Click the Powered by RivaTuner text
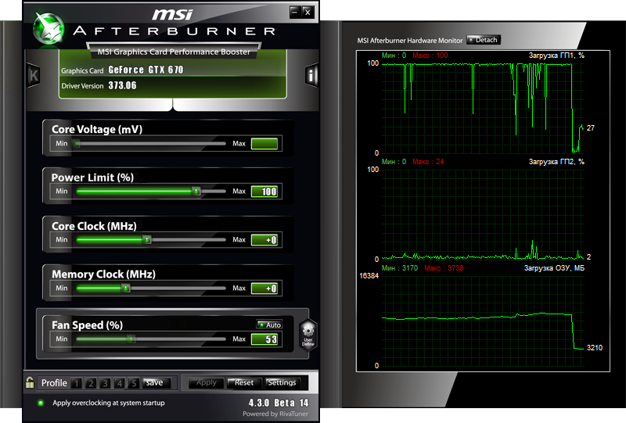The height and width of the screenshot is (423, 626). coord(275,414)
